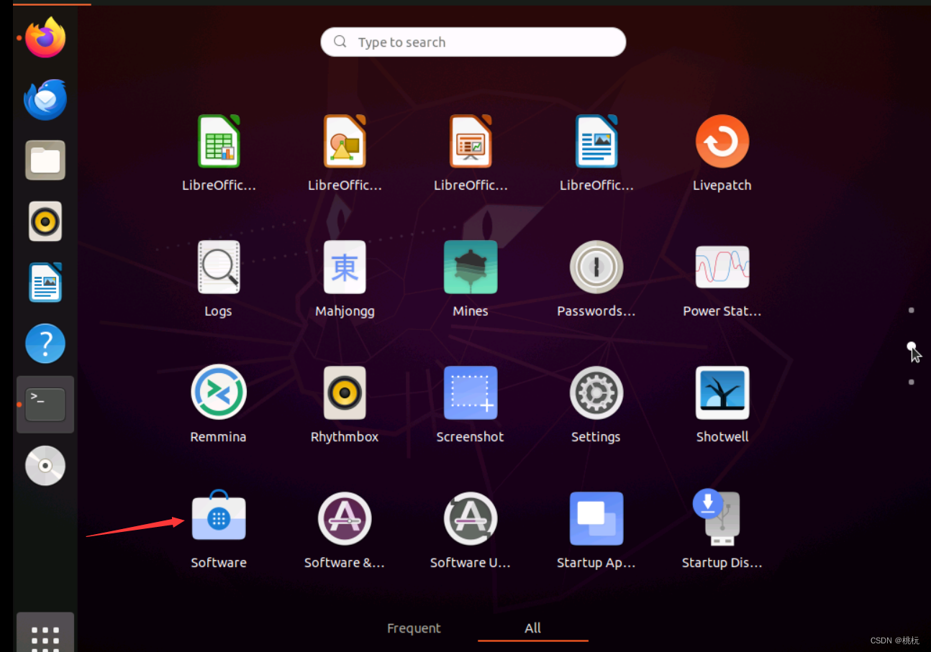Screen dimensions: 931x652
Task: Launch Thunderbird mail from the dock
Action: tap(45, 99)
